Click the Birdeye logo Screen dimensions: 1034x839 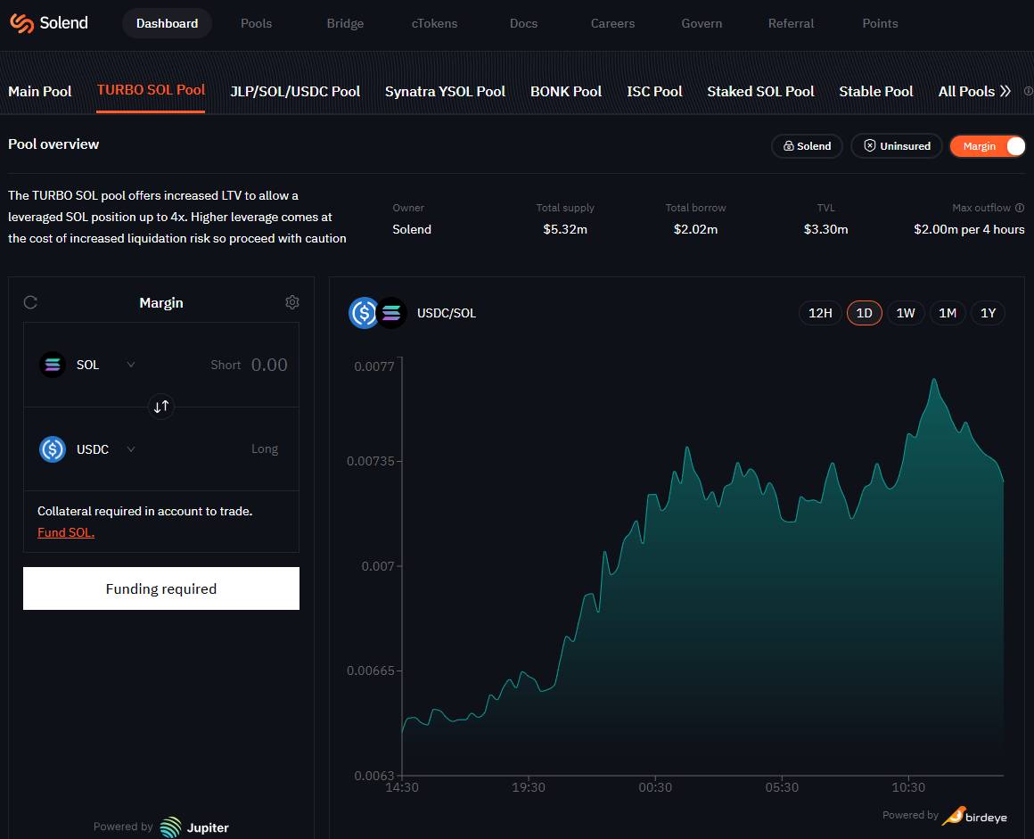click(x=974, y=816)
